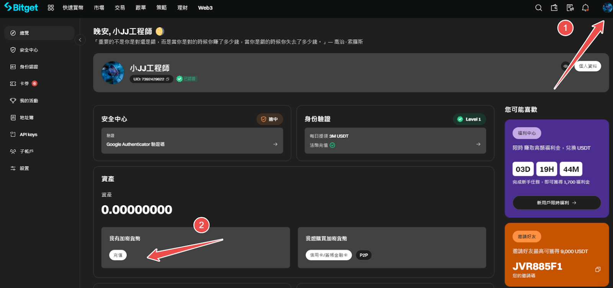Open the apps grid icon in top bar
This screenshot has height=288, width=613.
(51, 8)
